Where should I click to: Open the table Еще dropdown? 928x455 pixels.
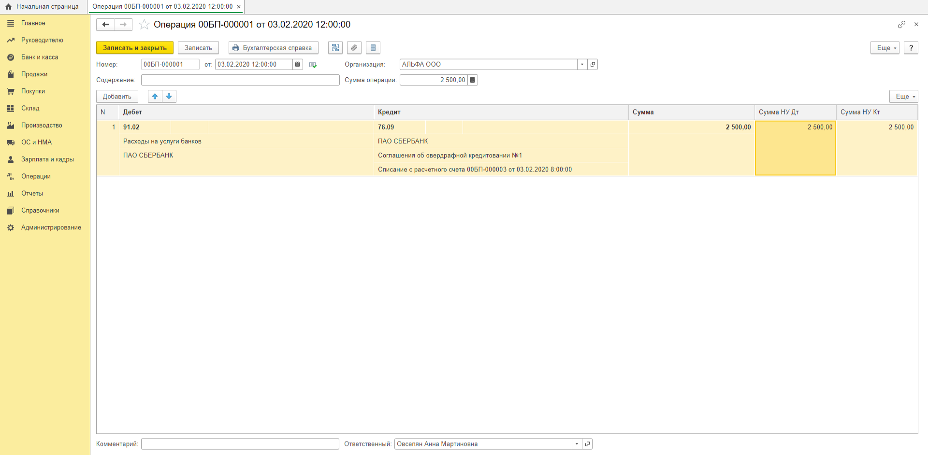(904, 97)
